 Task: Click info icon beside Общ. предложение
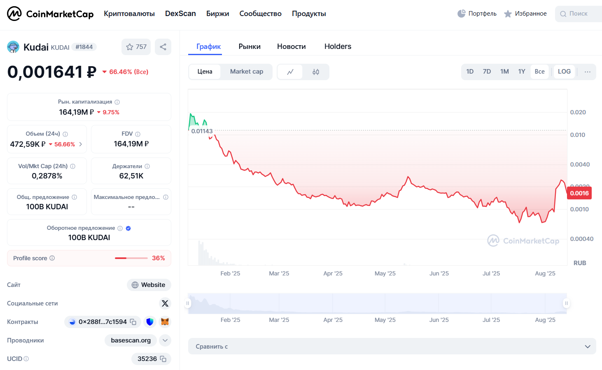pyautogui.click(x=75, y=197)
